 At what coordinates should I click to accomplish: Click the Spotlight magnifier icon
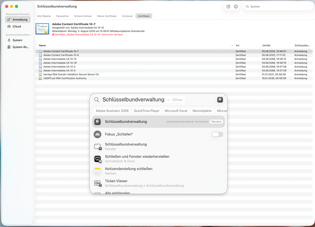[x=96, y=100]
